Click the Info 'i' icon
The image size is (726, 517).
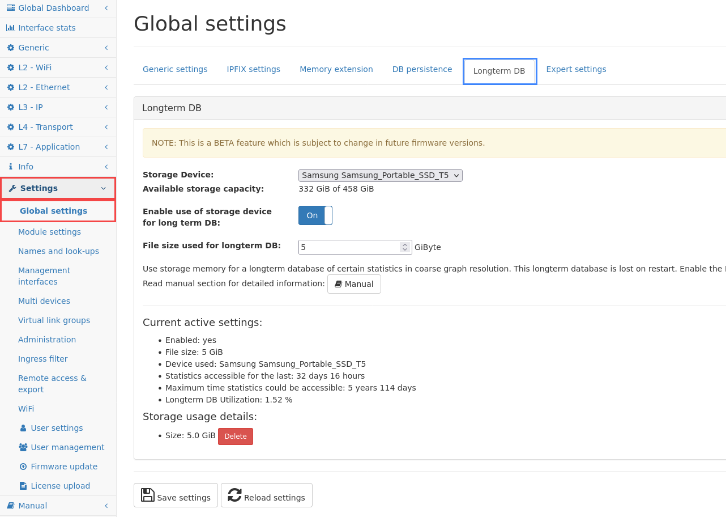[11, 167]
